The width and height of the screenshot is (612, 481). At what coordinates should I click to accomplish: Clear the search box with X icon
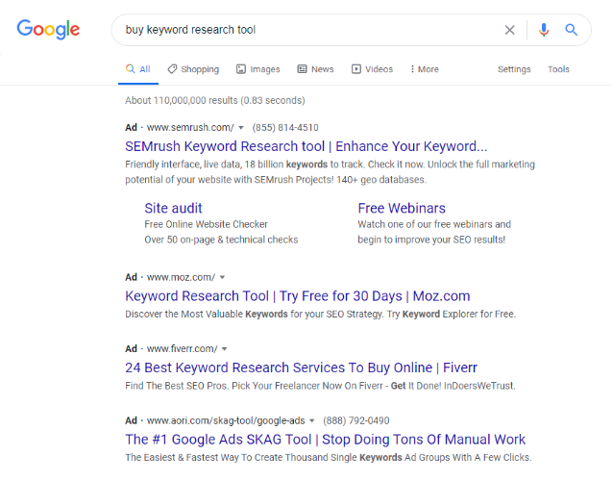tap(510, 30)
